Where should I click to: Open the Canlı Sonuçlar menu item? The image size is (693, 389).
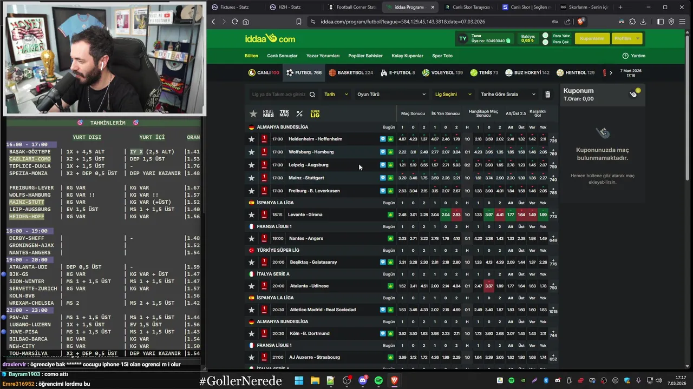pyautogui.click(x=282, y=56)
